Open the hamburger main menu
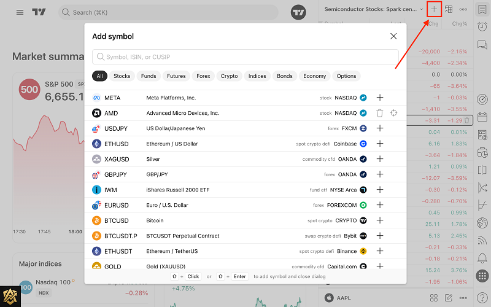Viewport: 491px width, 307px height. tap(20, 12)
